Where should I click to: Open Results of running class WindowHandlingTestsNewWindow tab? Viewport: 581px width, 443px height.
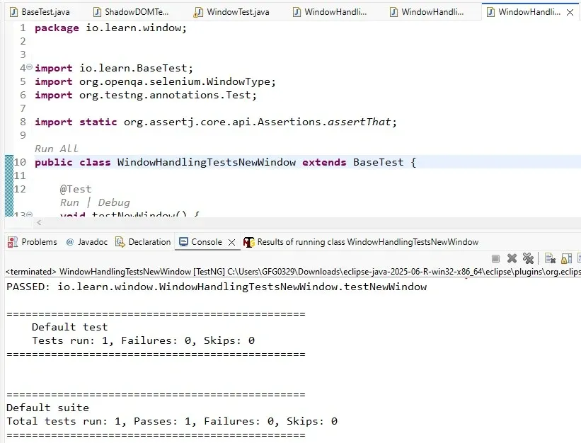(x=361, y=242)
